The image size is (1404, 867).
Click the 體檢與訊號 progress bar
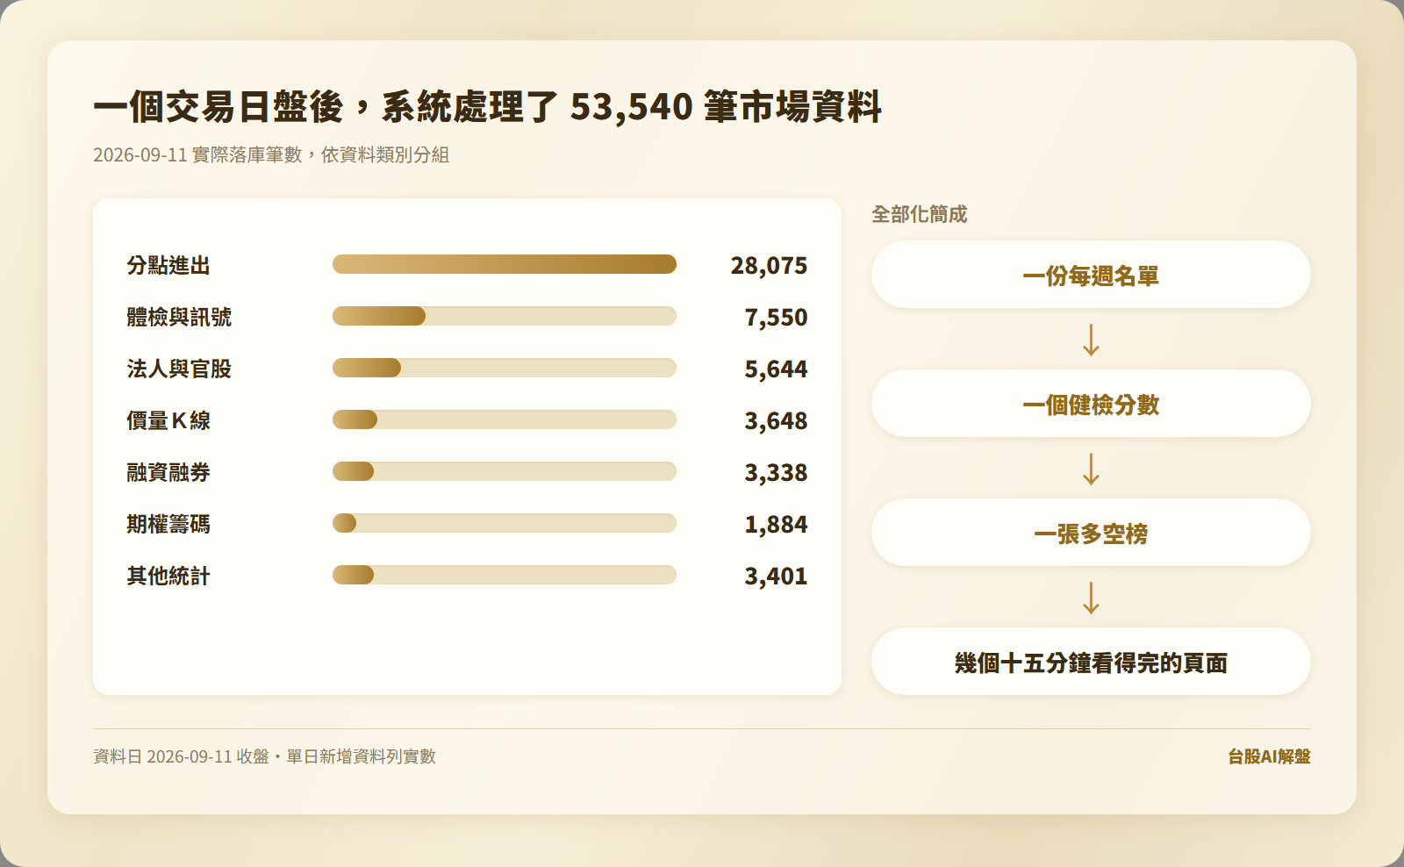[x=505, y=316]
